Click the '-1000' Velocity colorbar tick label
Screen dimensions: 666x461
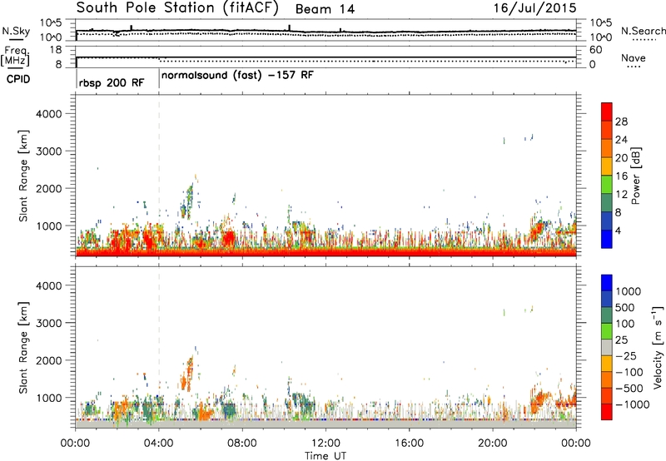tap(632, 404)
